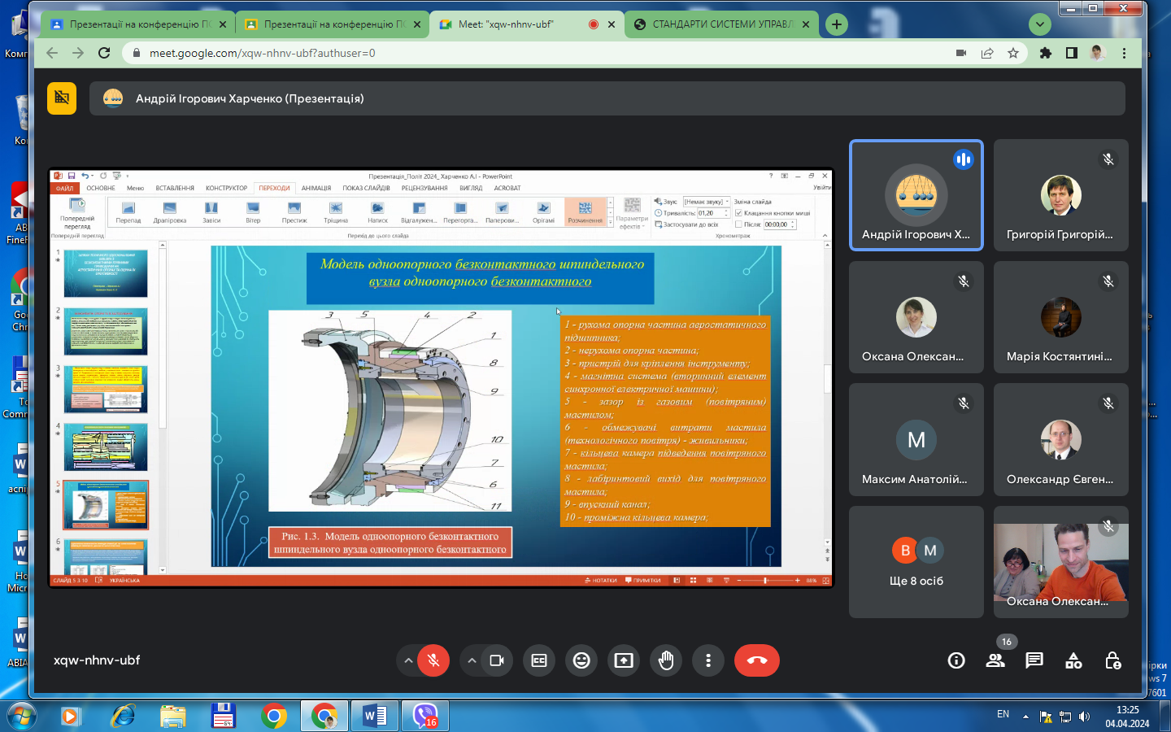This screenshot has width=1171, height=732.
Task: Toggle closed captions on
Action: point(539,660)
